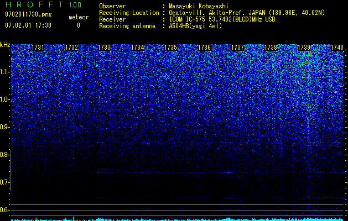The image size is (348, 221).
Task: Click the 1735 time marker
Action: pyautogui.click(x=170, y=48)
